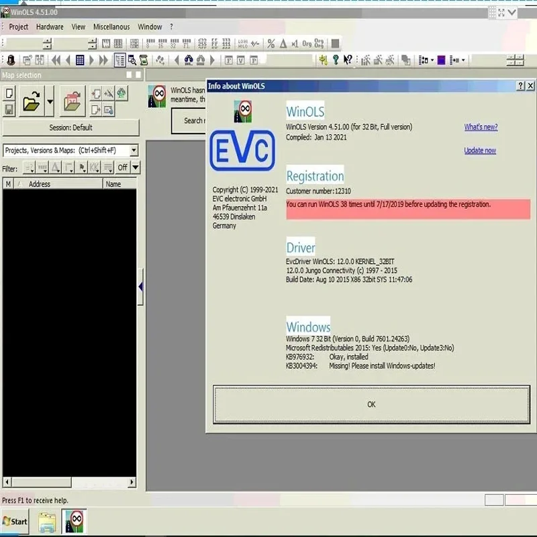The height and width of the screenshot is (537, 537).
Task: Click the V box toolbar icon
Action: (241, 60)
